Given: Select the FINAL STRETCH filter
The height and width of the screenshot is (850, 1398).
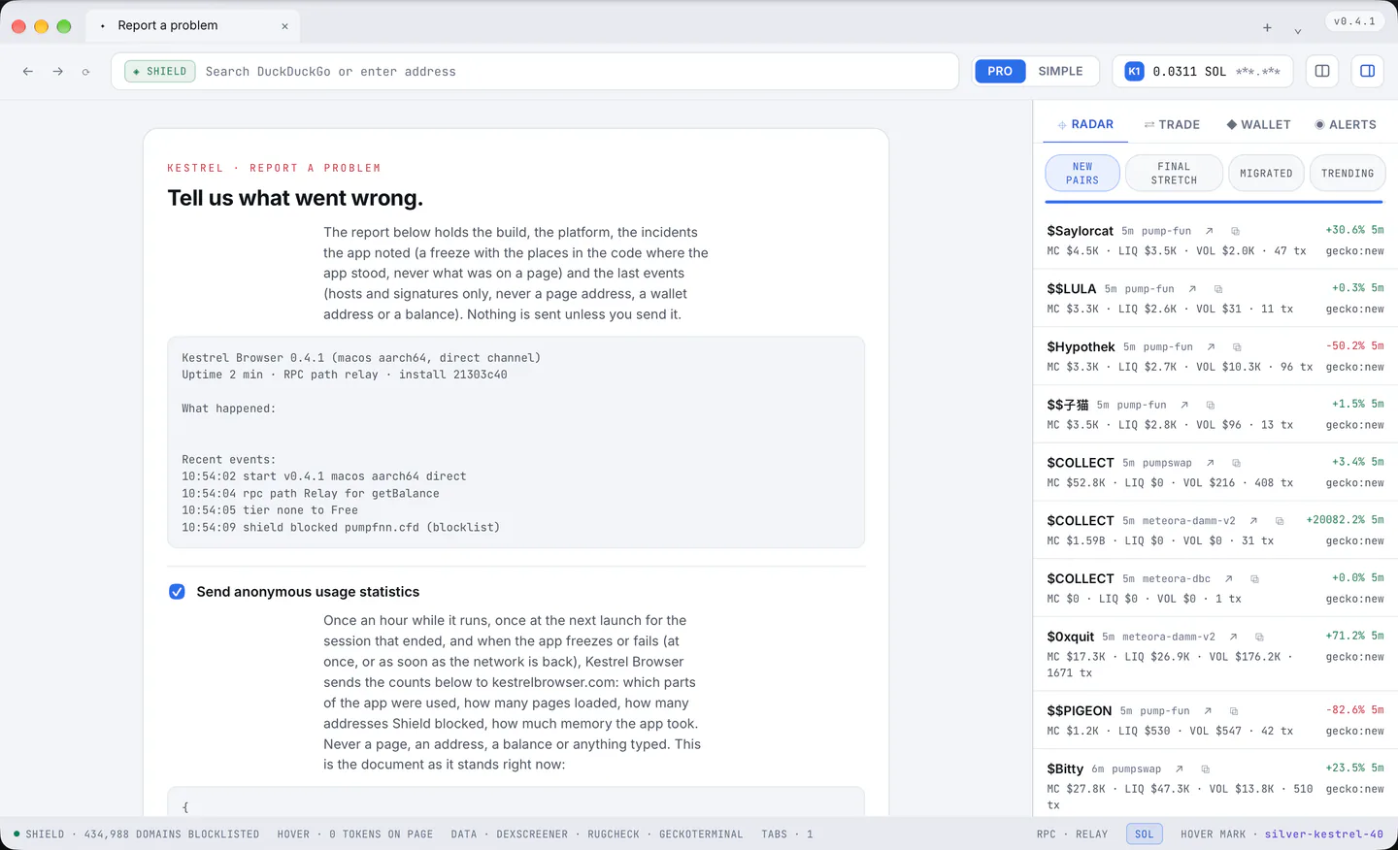Looking at the screenshot, I should point(1174,174).
